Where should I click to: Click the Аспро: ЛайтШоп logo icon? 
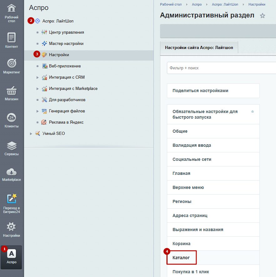click(x=38, y=21)
